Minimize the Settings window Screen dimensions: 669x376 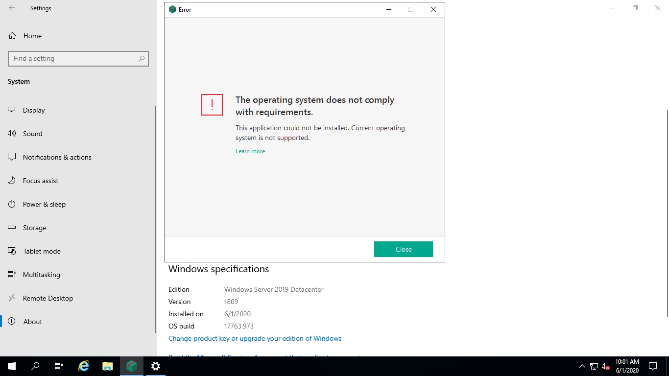613,8
